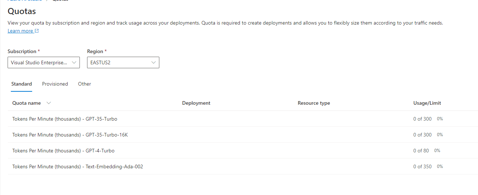Click the Quotas page heading

coord(22,11)
